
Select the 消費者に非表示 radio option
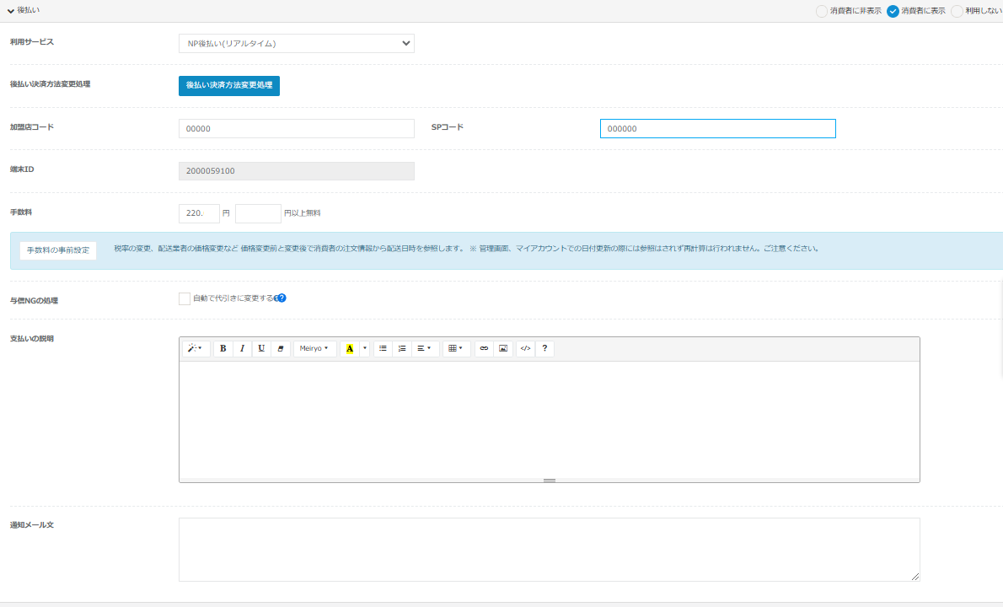pos(822,11)
